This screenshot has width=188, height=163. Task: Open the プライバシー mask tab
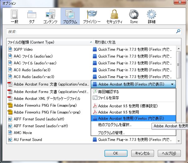pyautogui.click(x=92, y=16)
